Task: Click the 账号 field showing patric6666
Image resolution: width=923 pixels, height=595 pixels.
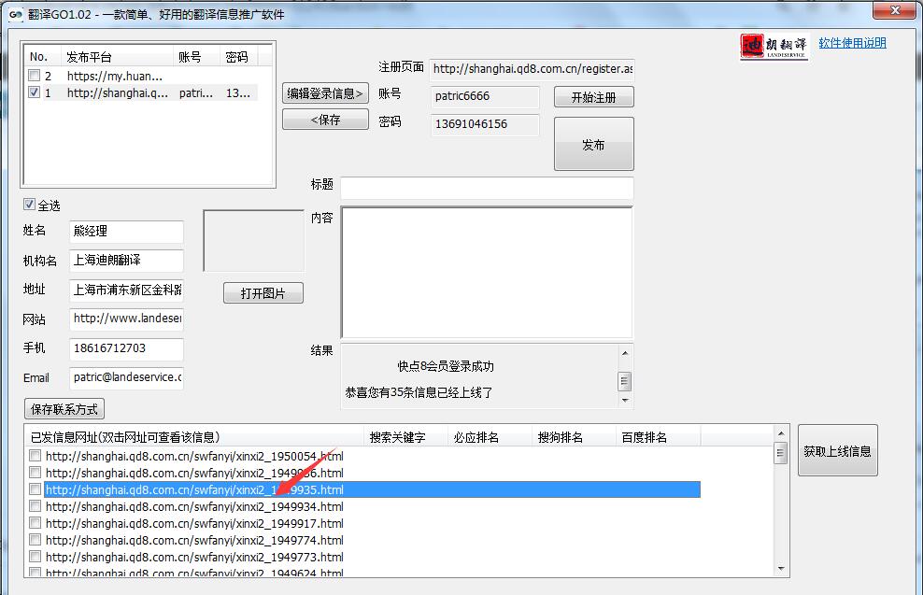Action: point(485,96)
